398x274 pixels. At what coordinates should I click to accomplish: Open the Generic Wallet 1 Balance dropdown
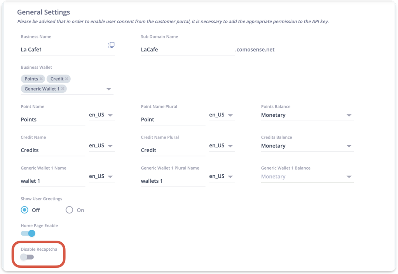349,177
